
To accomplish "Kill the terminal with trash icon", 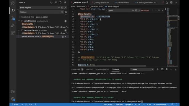I will pos(167,69).
